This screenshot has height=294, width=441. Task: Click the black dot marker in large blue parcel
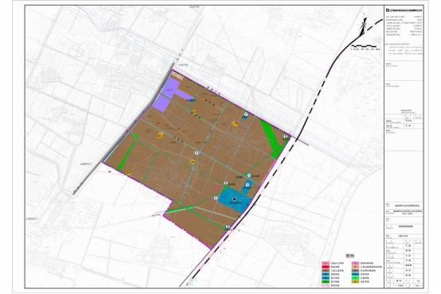[x=234, y=199]
